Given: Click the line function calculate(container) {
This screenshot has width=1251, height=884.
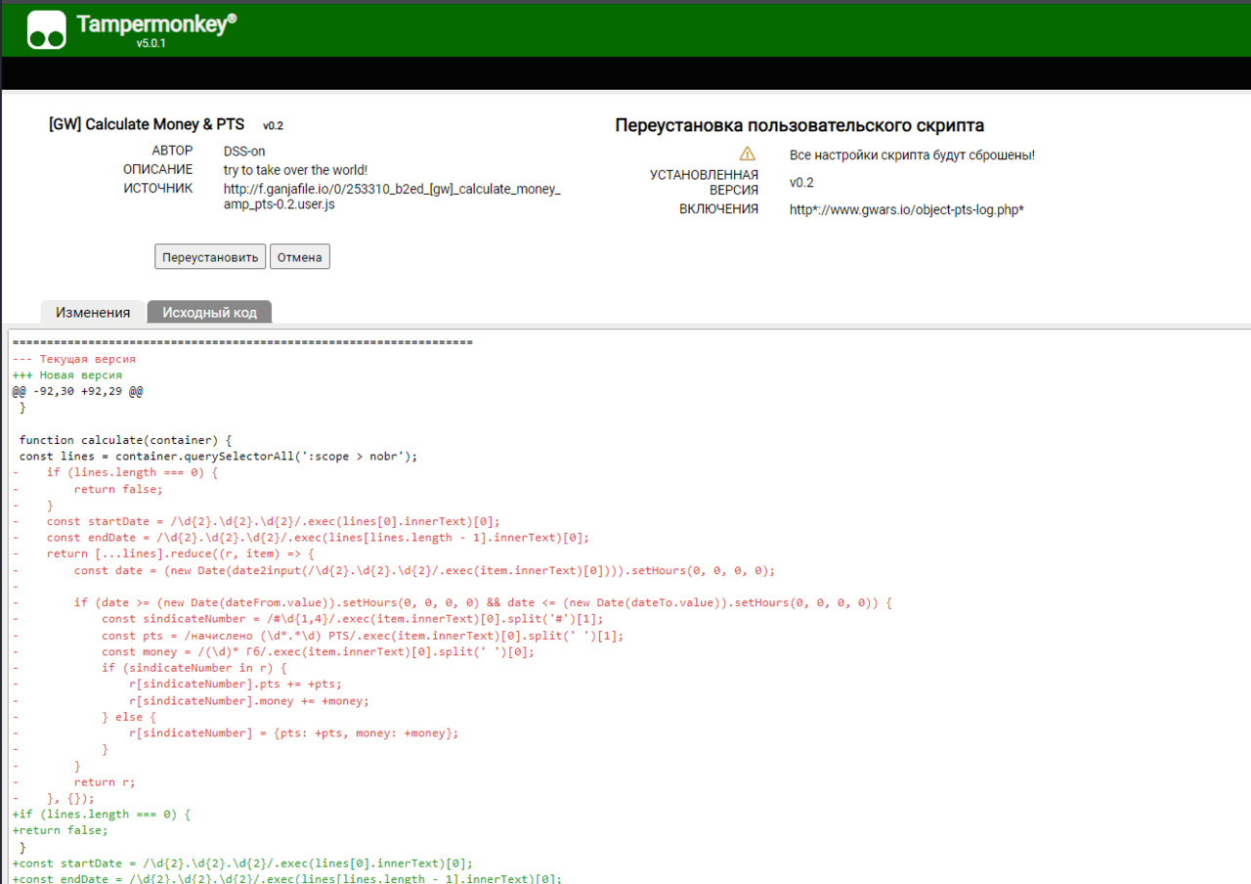Looking at the screenshot, I should coord(124,440).
